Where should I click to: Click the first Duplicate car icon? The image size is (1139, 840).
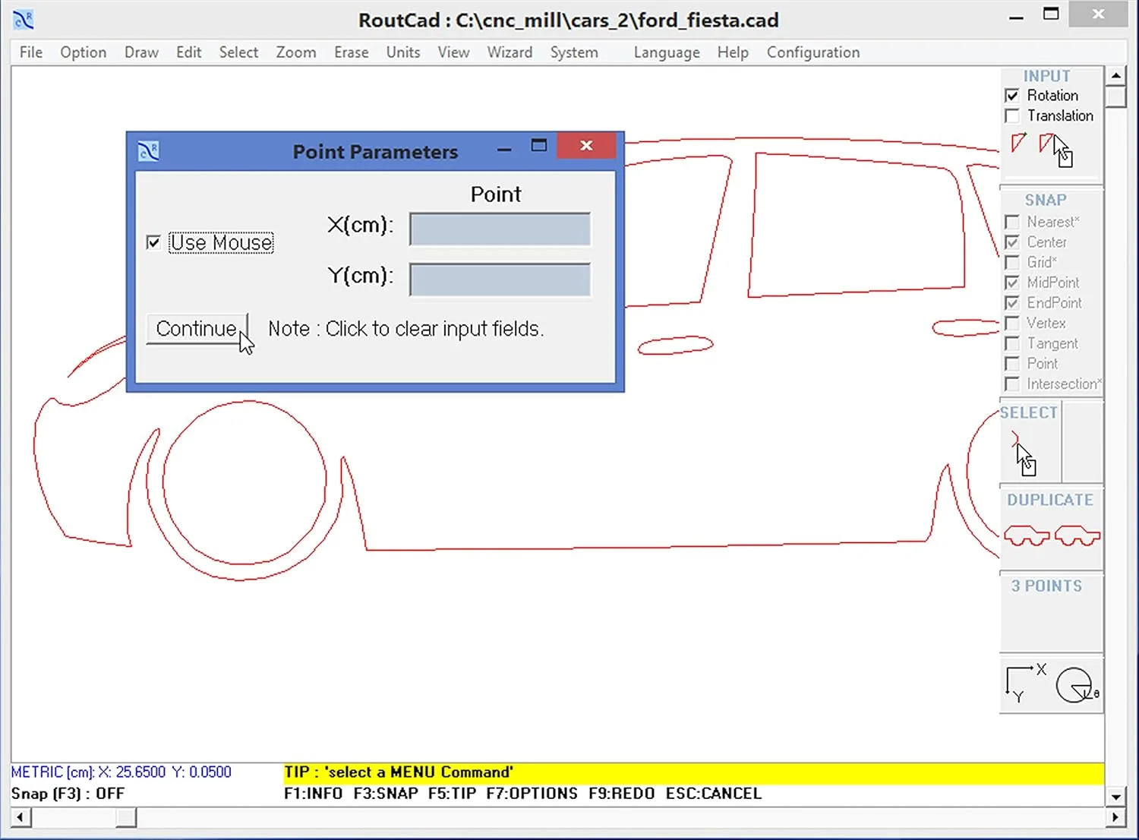click(x=1027, y=535)
